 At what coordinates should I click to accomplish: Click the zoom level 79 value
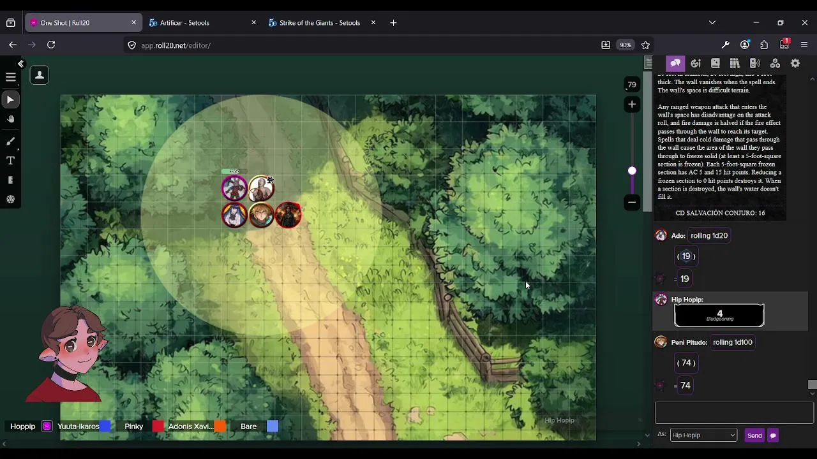pyautogui.click(x=632, y=84)
